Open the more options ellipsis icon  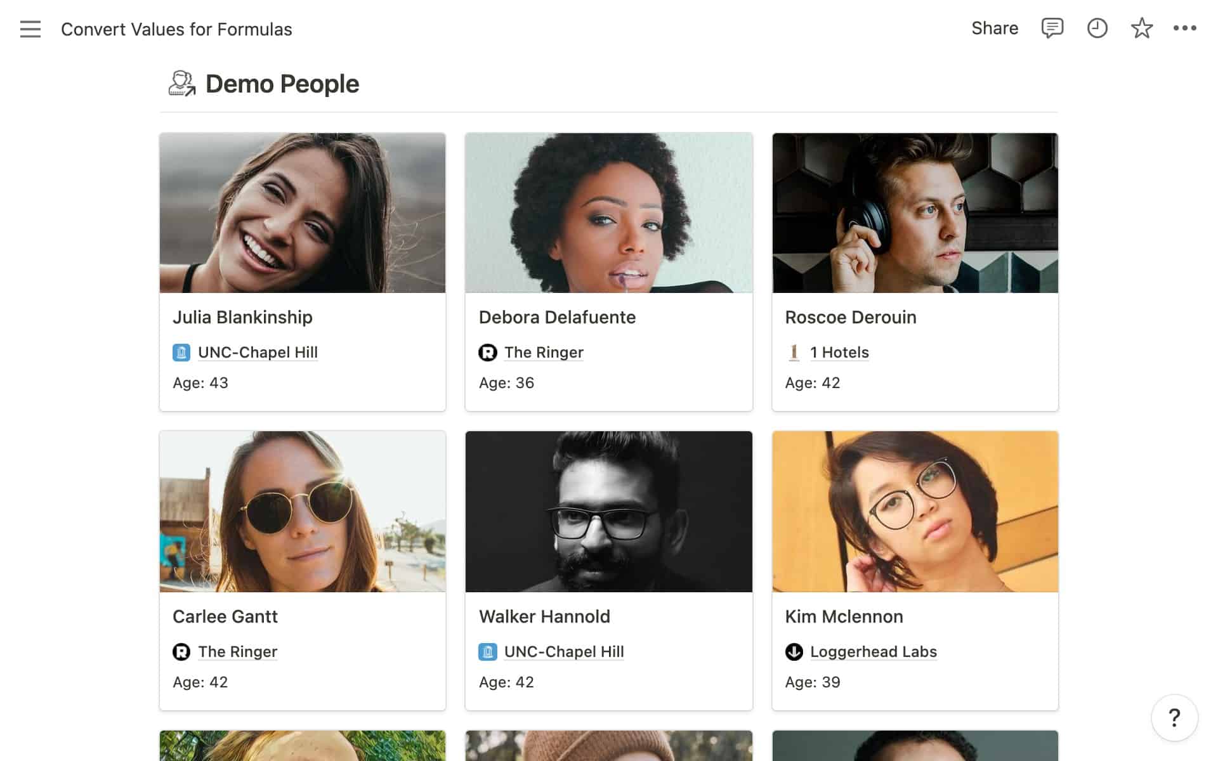(x=1184, y=28)
